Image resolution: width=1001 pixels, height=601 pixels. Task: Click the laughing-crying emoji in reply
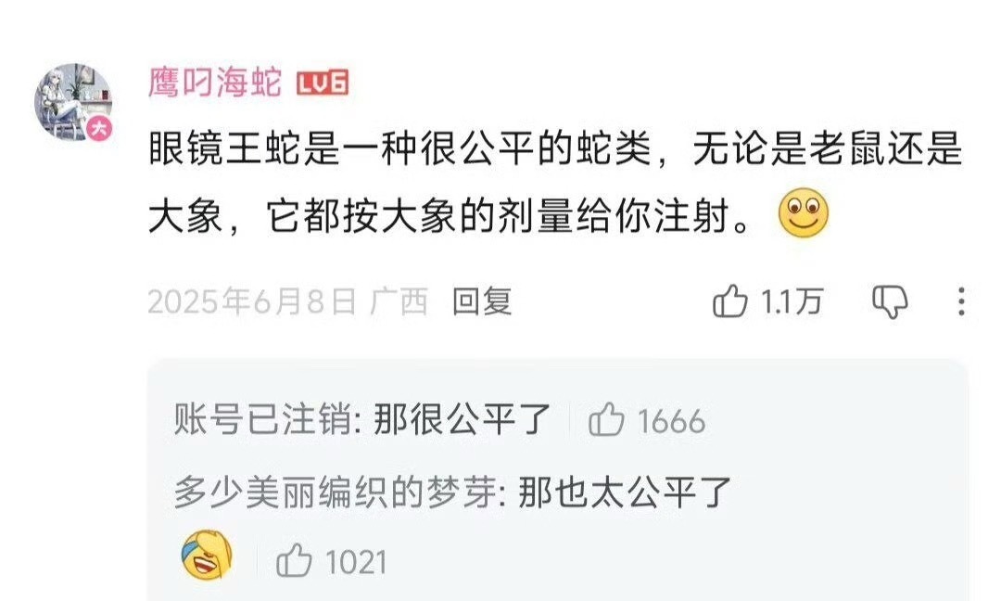pos(207,555)
